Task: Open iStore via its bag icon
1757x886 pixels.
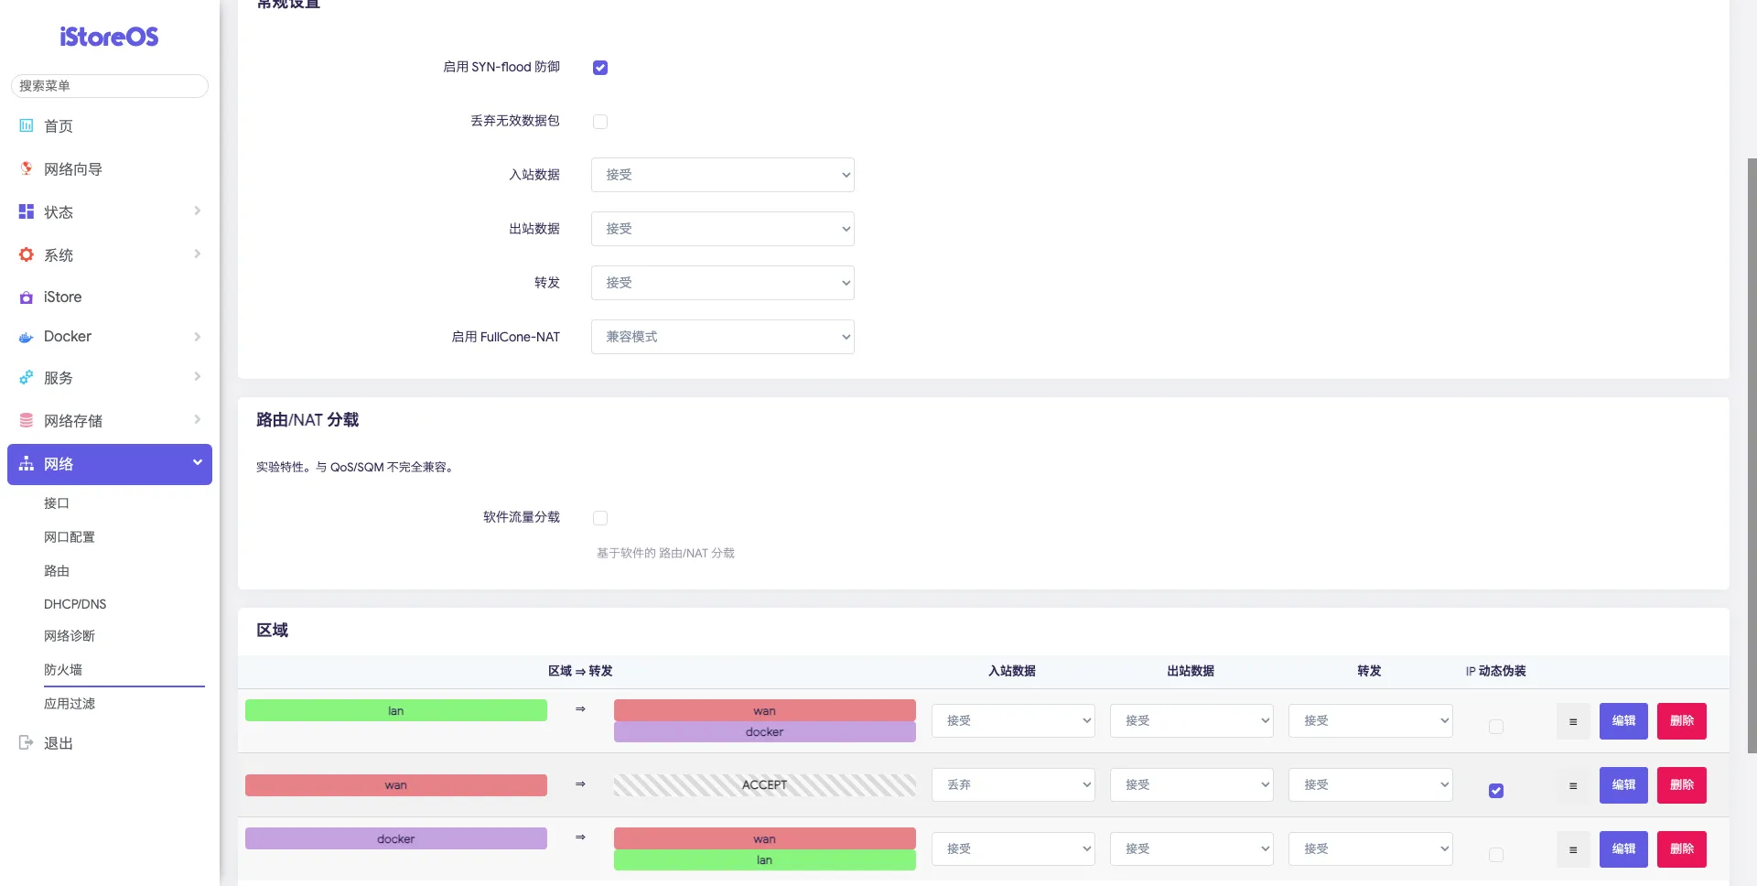Action: pos(27,297)
